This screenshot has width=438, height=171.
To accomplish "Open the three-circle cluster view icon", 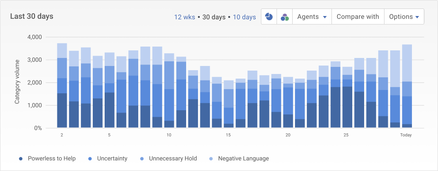I will [285, 16].
